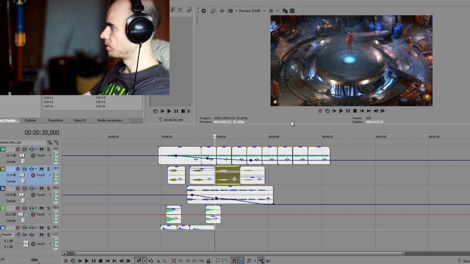Copy preview snapshot to clipboard
The width and height of the screenshot is (470, 264).
coord(285,11)
